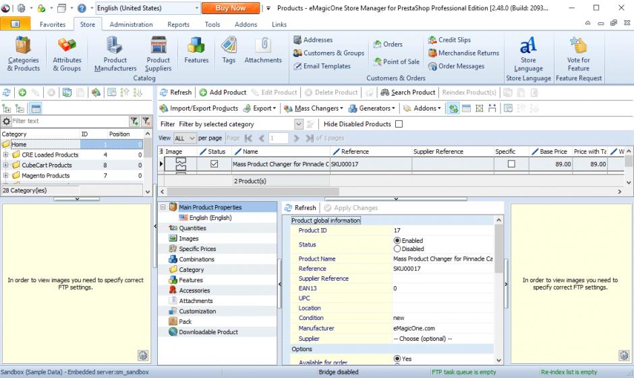Screen dimensions: 634x378
Task: Toggle Hide Disabled Products checkbox
Action: click(x=399, y=124)
